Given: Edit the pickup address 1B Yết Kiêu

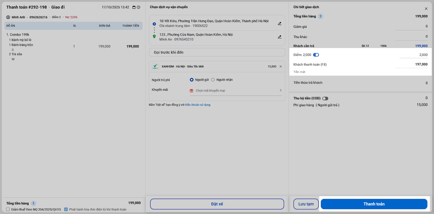Looking at the screenshot, I should pyautogui.click(x=280, y=24).
